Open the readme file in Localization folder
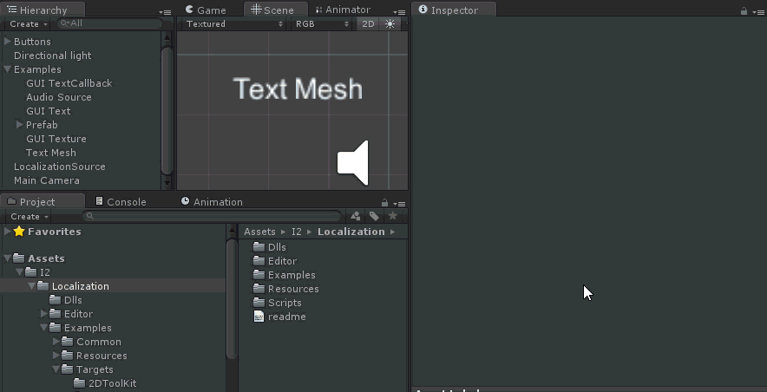The width and height of the screenshot is (767, 392). click(286, 317)
